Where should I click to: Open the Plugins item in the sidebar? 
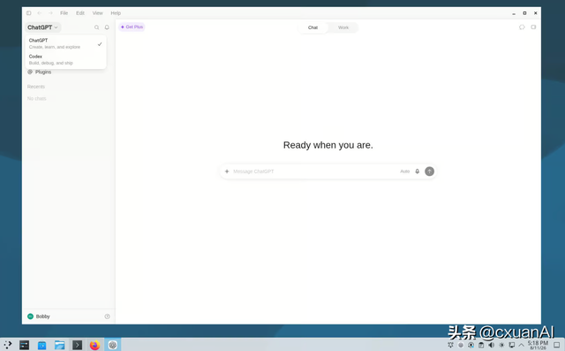pos(40,72)
